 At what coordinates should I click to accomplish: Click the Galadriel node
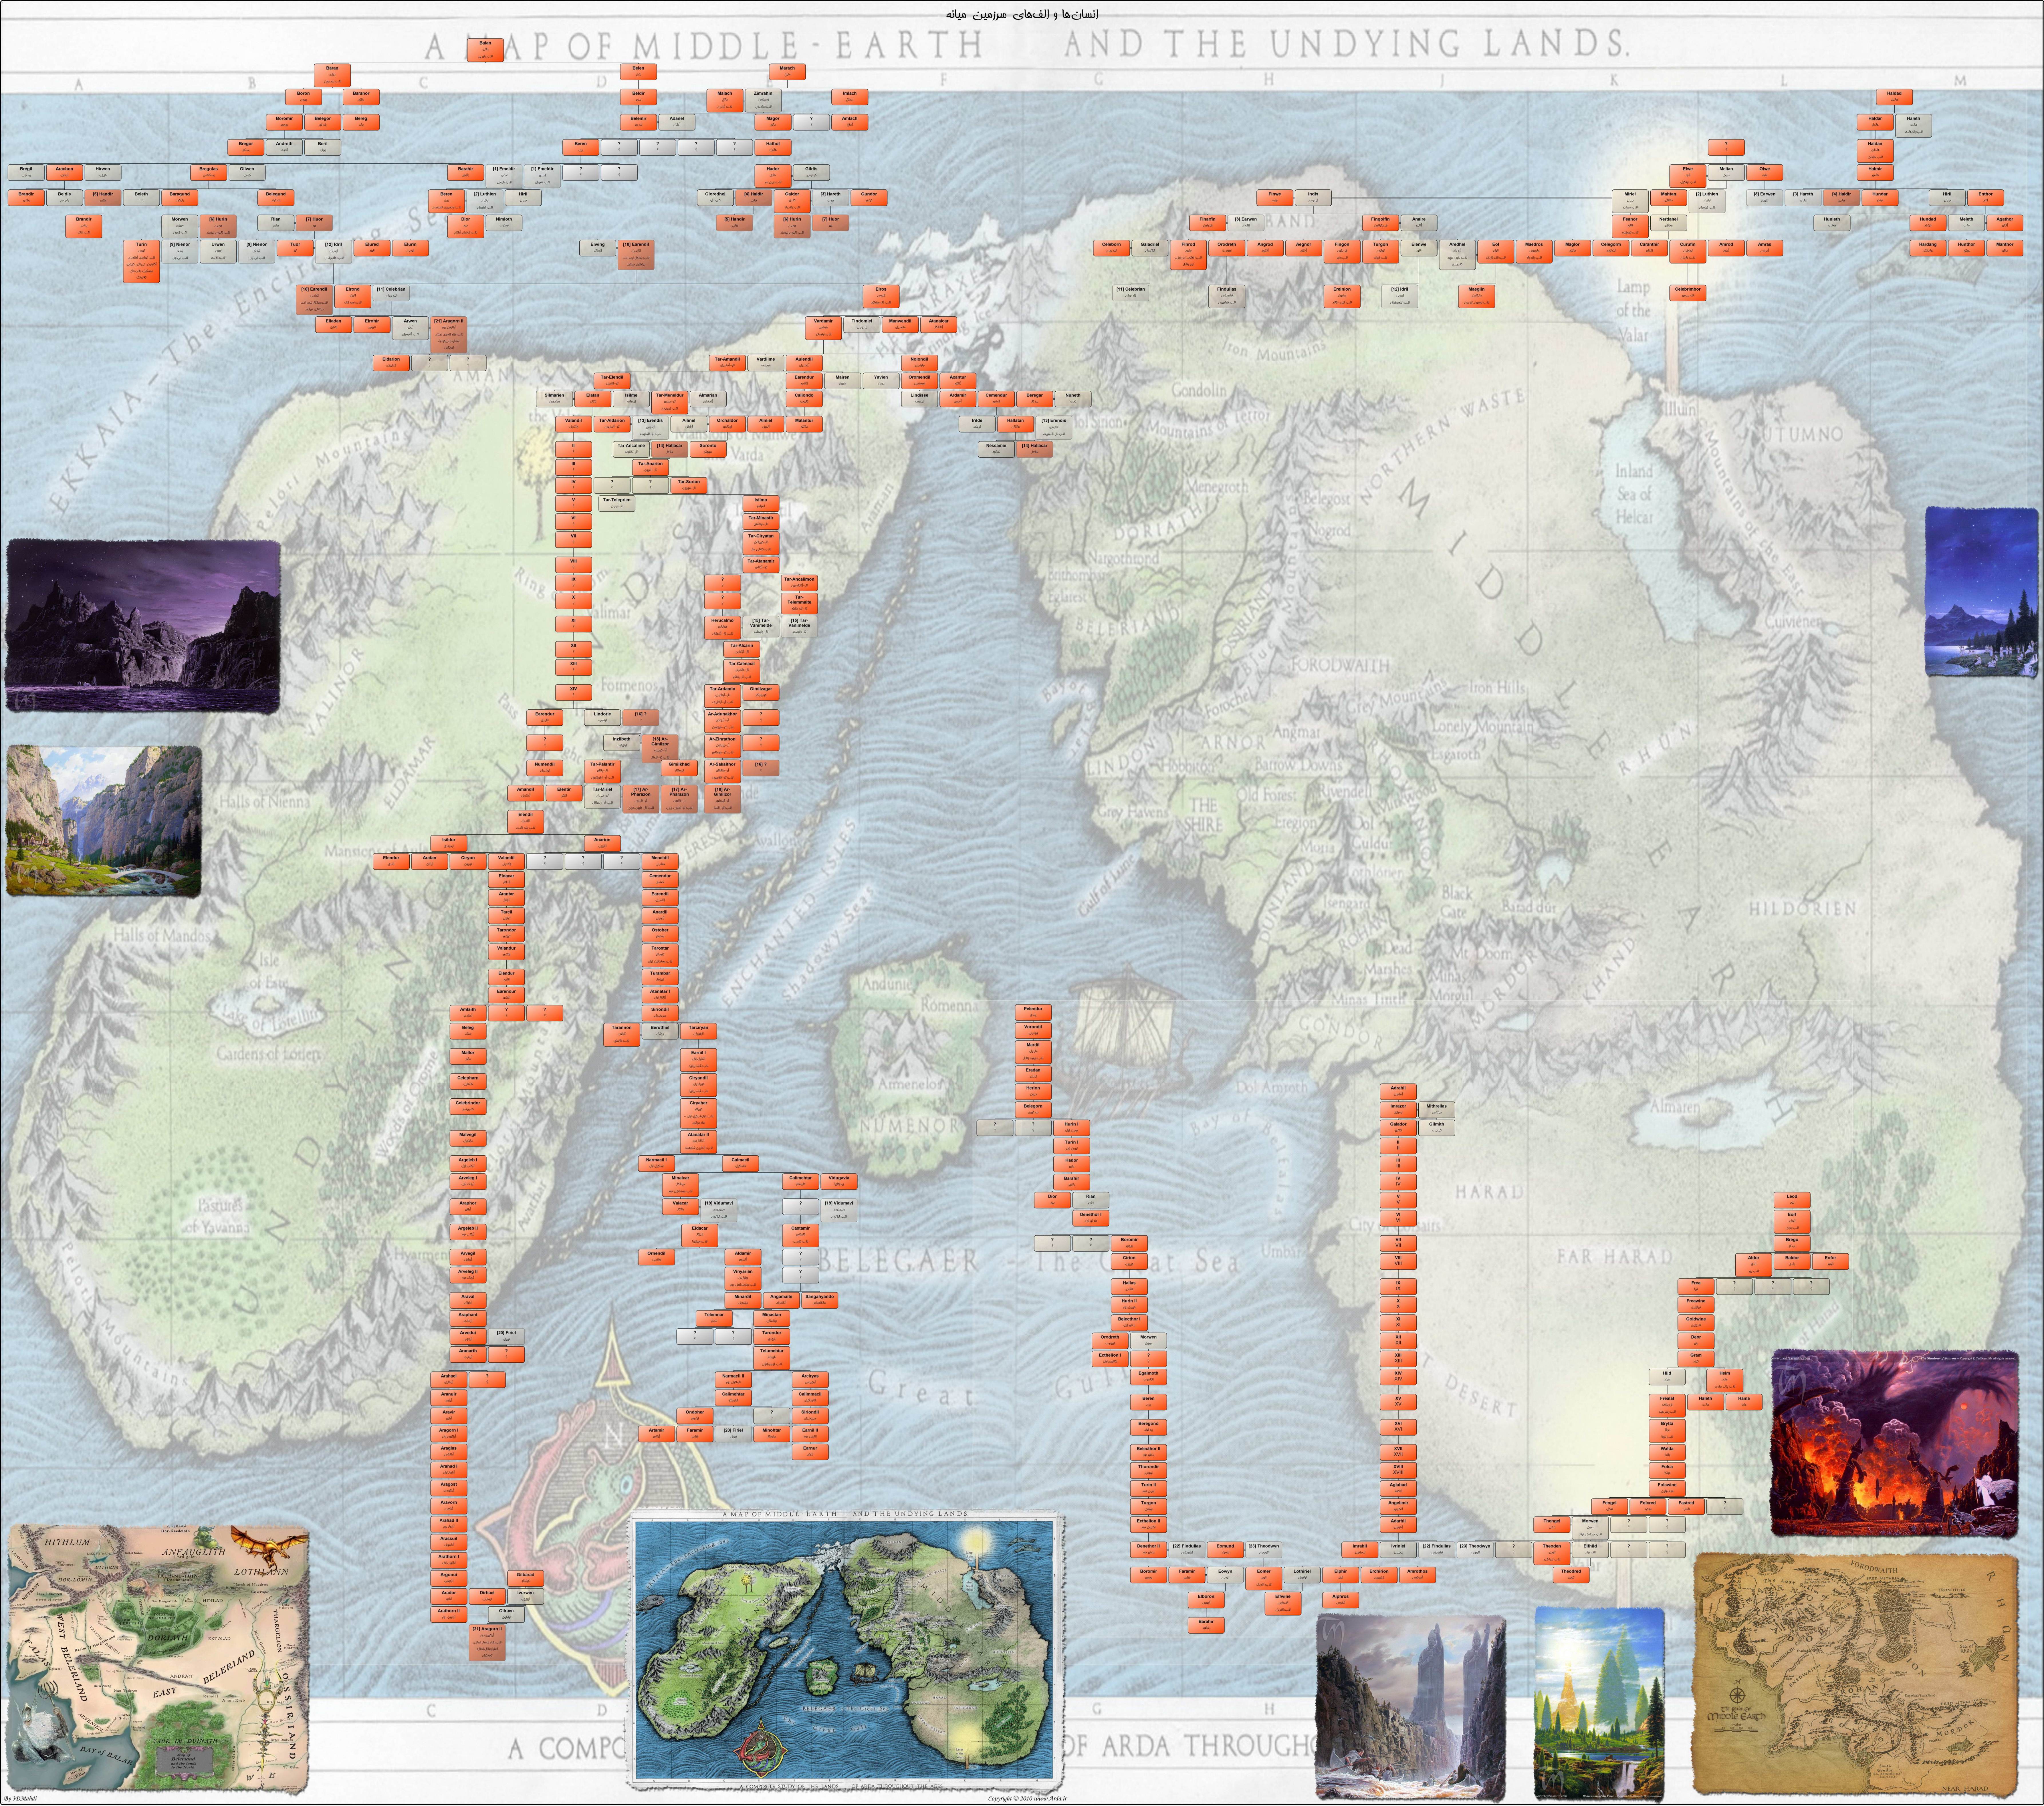pyautogui.click(x=1150, y=247)
